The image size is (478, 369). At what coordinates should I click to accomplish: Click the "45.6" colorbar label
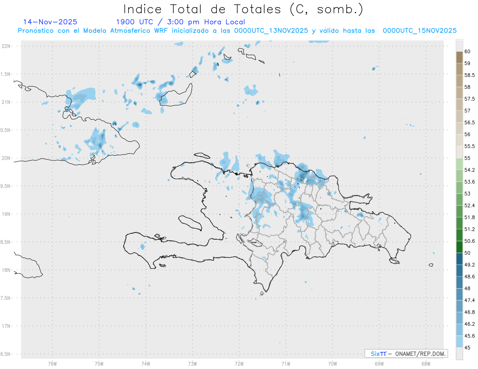(x=470, y=336)
